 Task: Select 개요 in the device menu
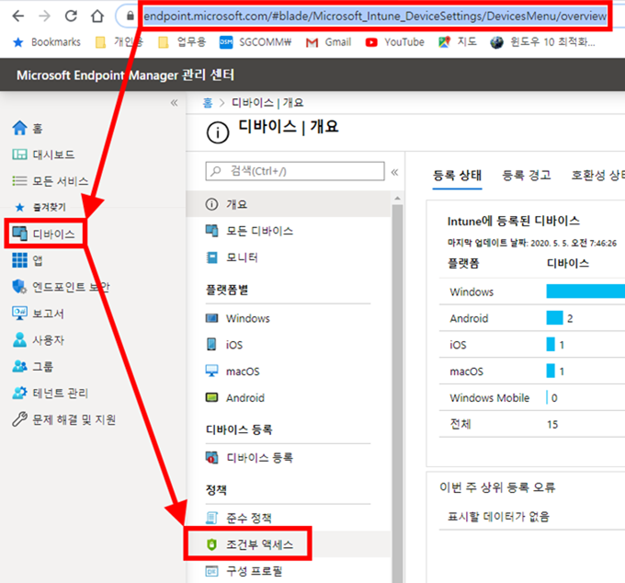289,204
